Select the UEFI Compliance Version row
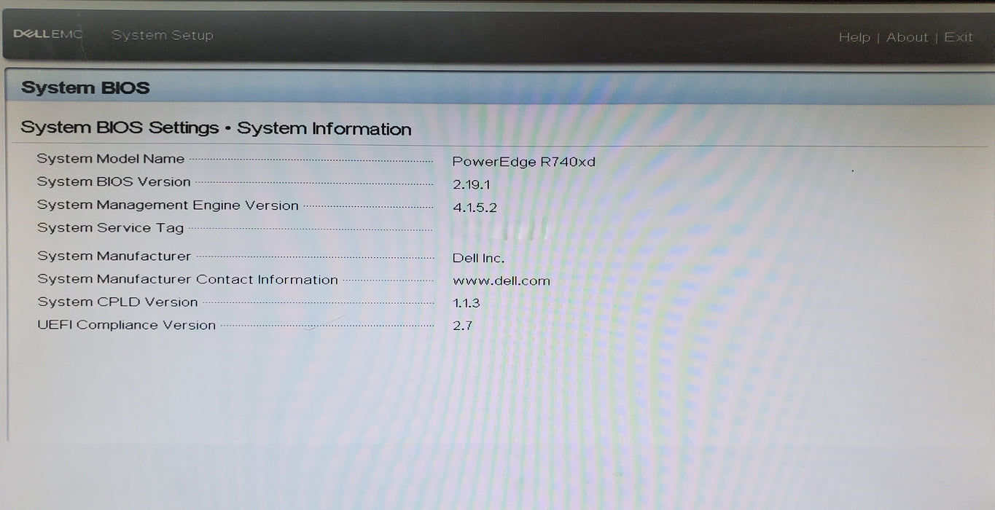The height and width of the screenshot is (510, 995). 125,325
